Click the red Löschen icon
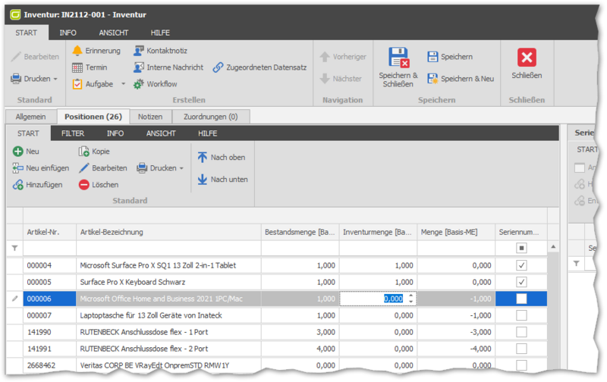The height and width of the screenshot is (382, 607). [x=83, y=185]
